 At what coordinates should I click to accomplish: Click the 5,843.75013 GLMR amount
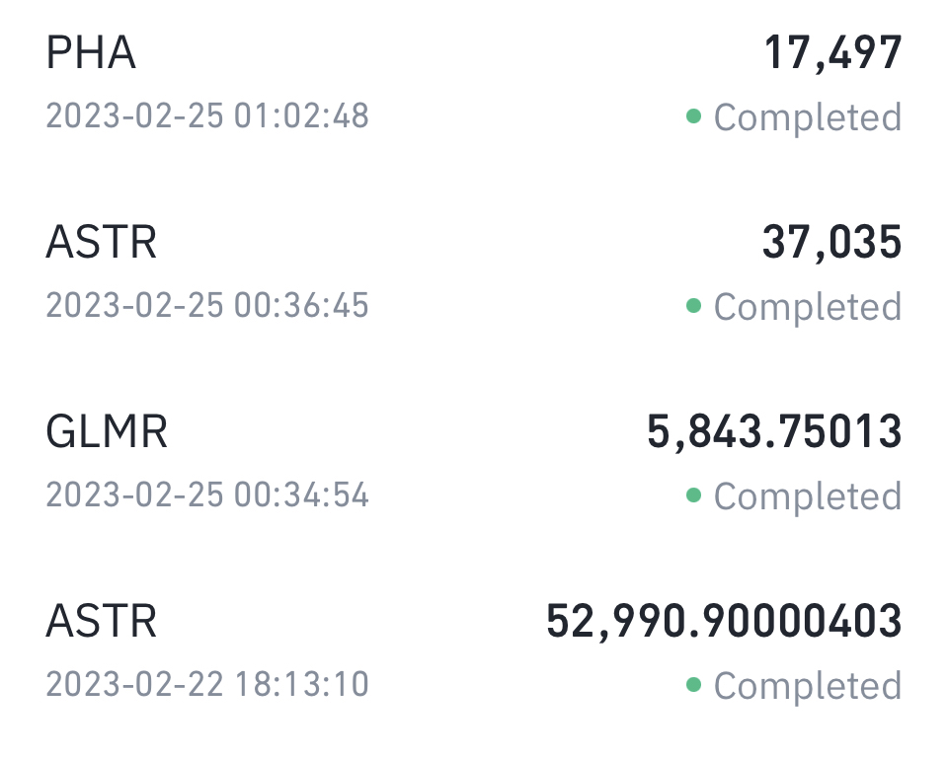774,432
